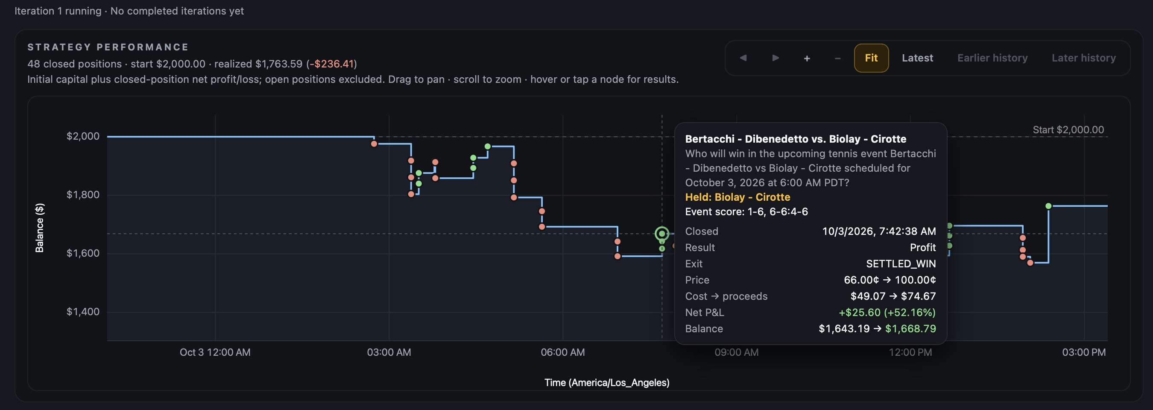Click the 'SETTLED_WIN' exit value
The image size is (1153, 410).
pyautogui.click(x=901, y=264)
